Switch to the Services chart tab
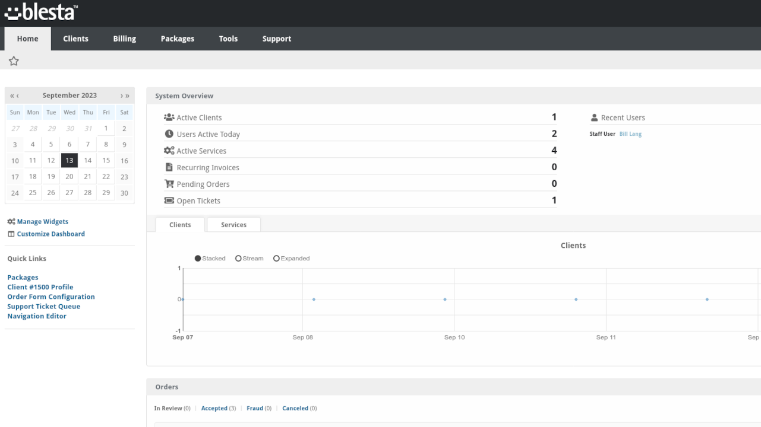This screenshot has width=761, height=427. [x=233, y=225]
